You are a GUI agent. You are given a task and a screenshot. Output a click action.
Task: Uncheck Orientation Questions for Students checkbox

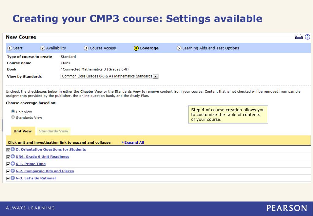pyautogui.click(x=8, y=150)
